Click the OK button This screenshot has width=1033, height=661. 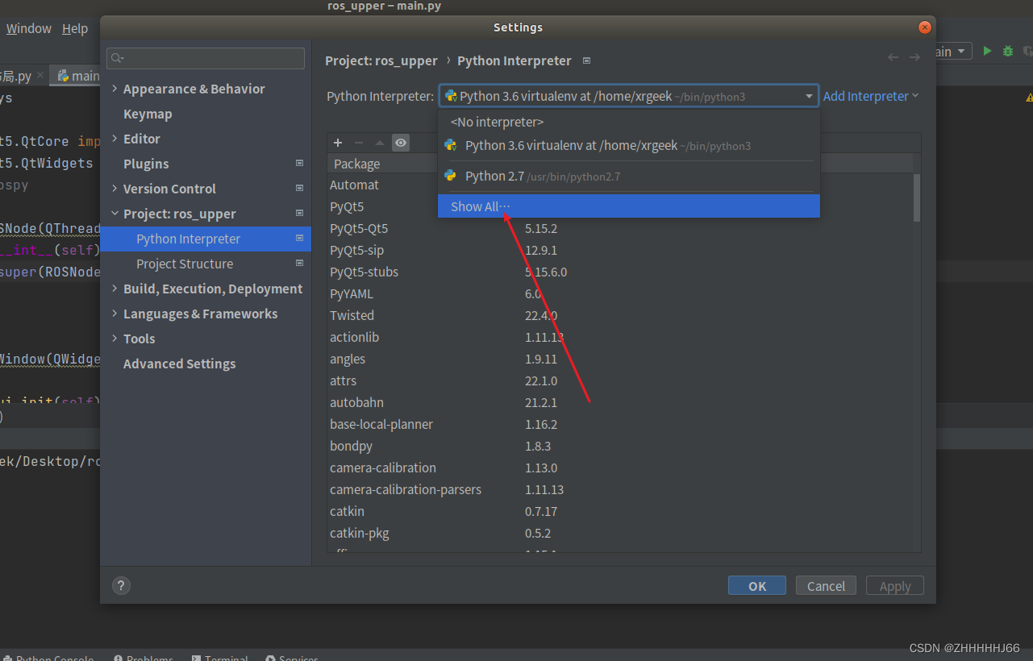click(757, 586)
